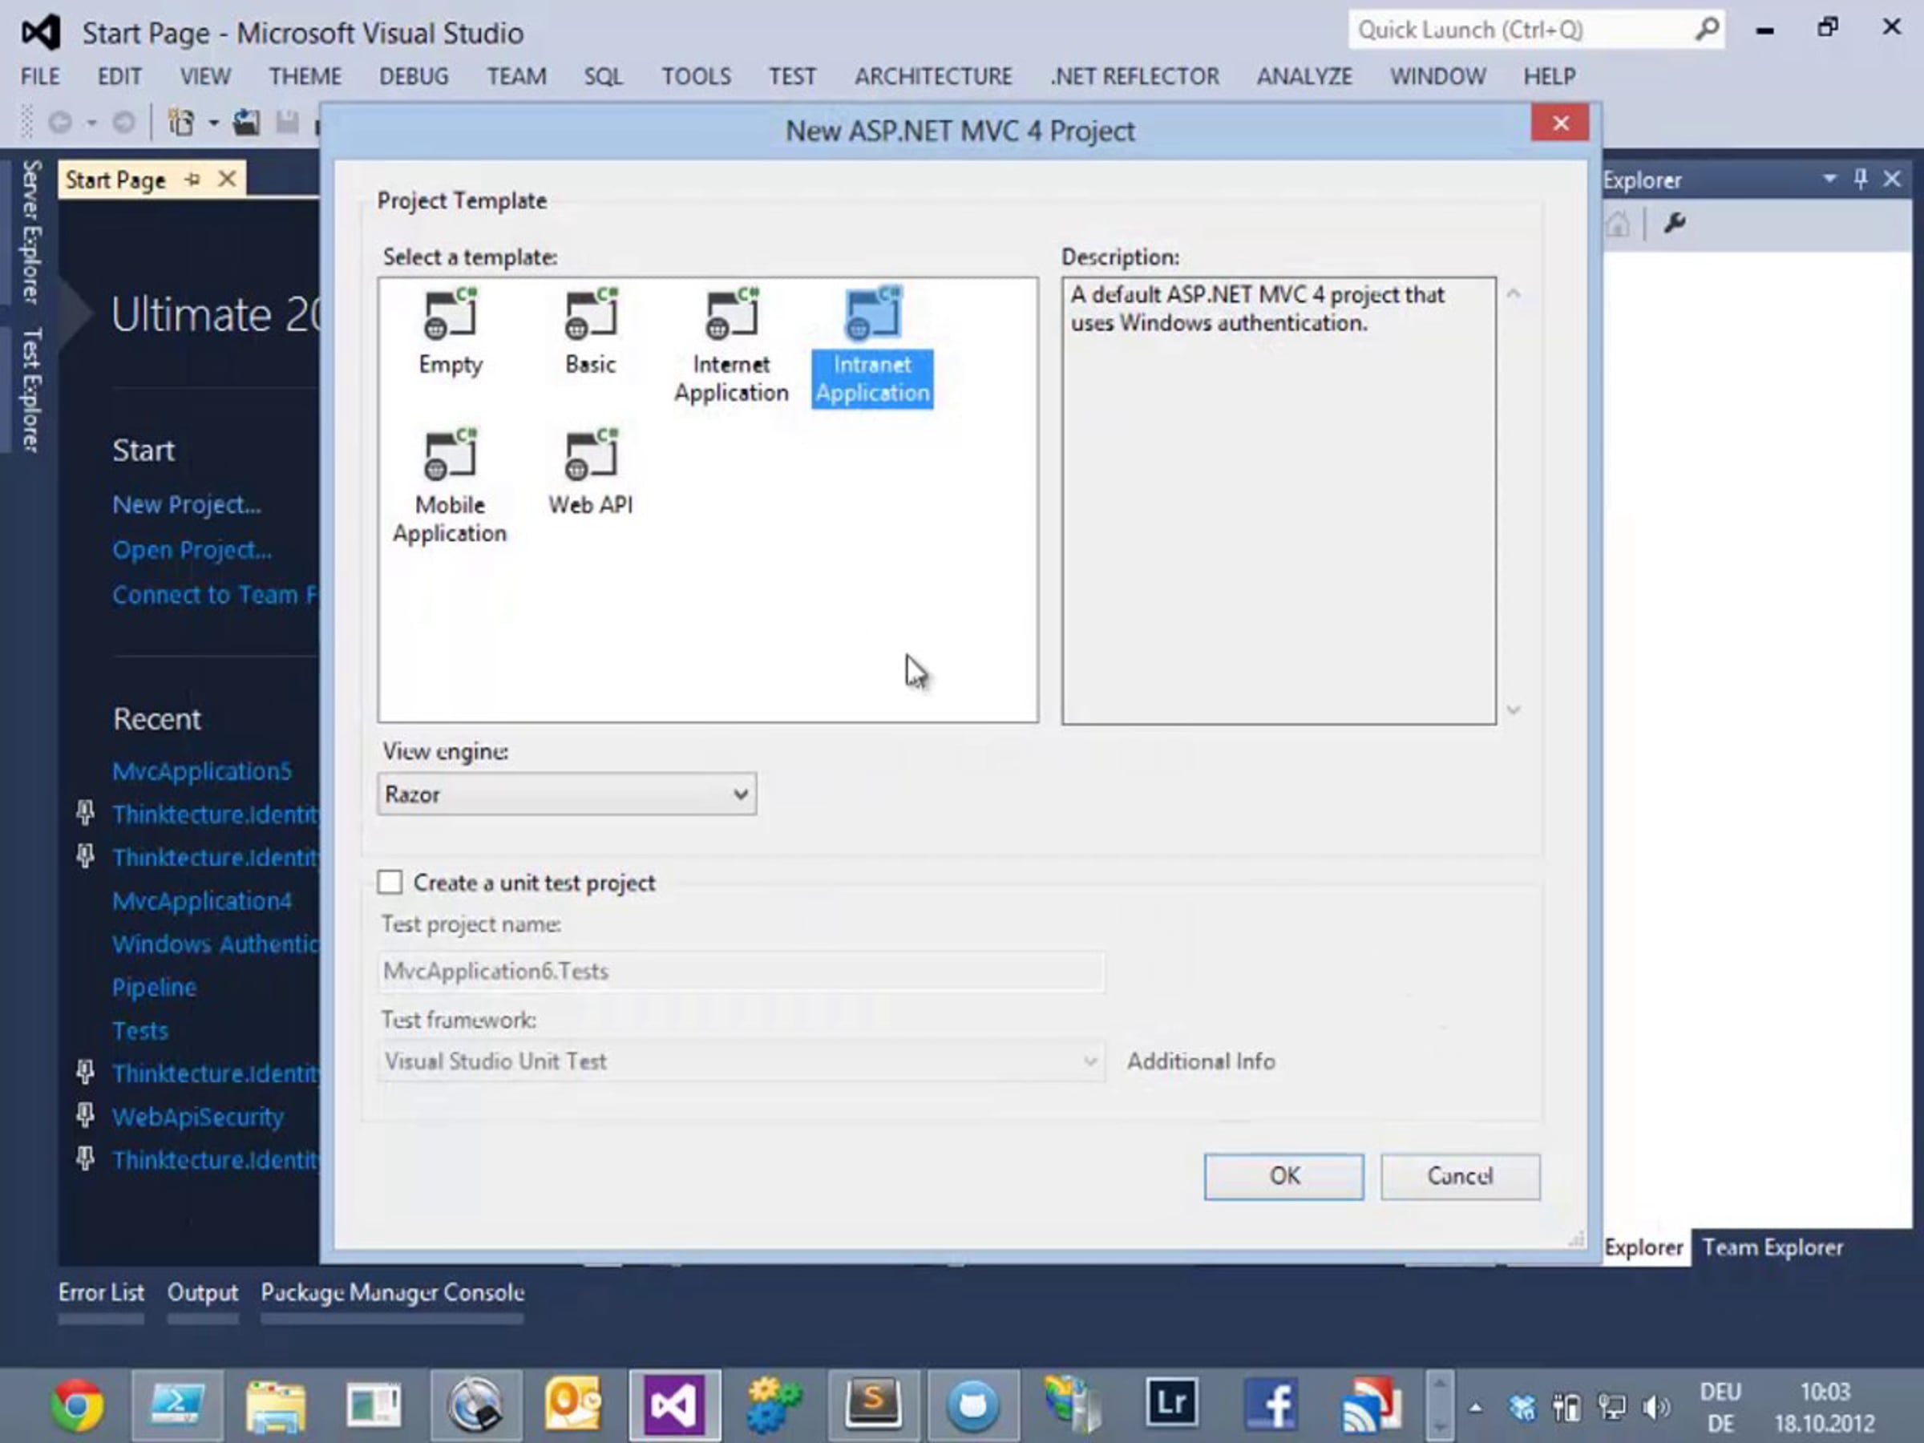Click the Navigate Forward toolbar icon
This screenshot has height=1443, width=1924.
point(123,123)
